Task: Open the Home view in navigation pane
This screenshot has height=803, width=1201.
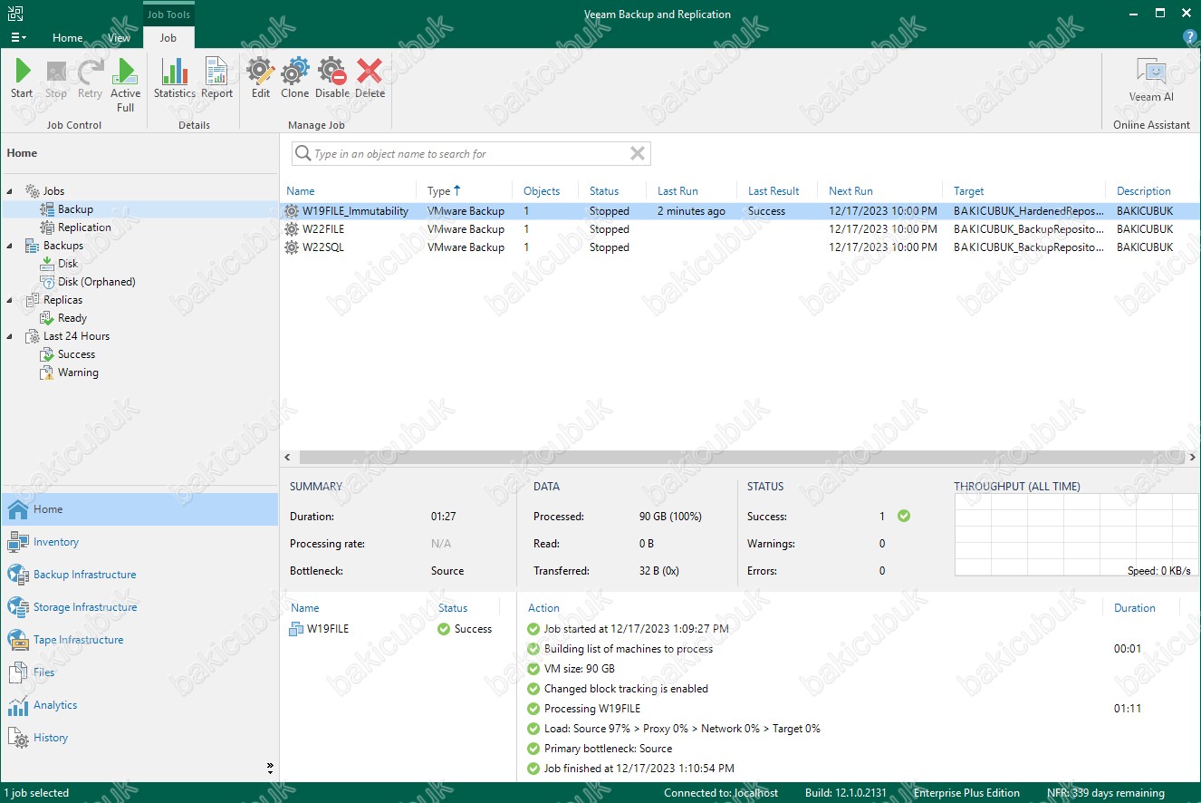Action: coord(139,509)
